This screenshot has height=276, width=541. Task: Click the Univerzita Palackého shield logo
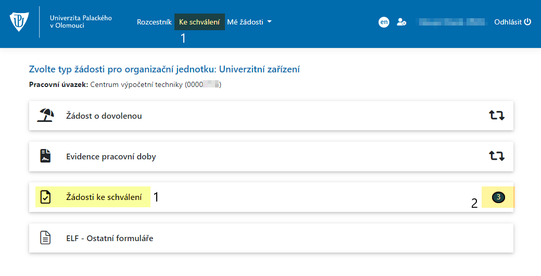[x=19, y=22]
